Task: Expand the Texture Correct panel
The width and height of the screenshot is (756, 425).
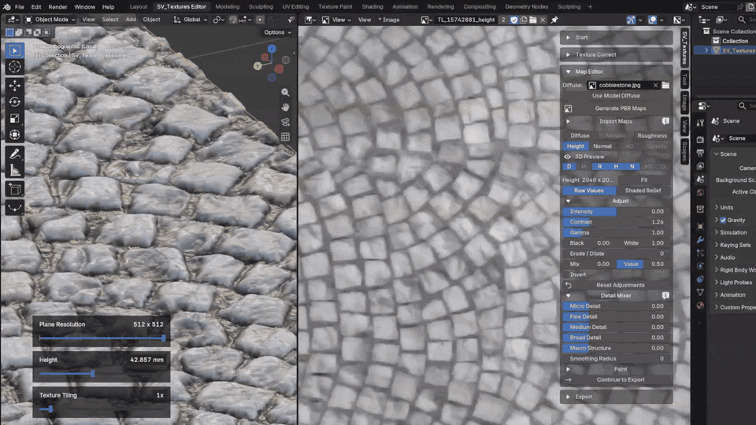Action: click(616, 54)
